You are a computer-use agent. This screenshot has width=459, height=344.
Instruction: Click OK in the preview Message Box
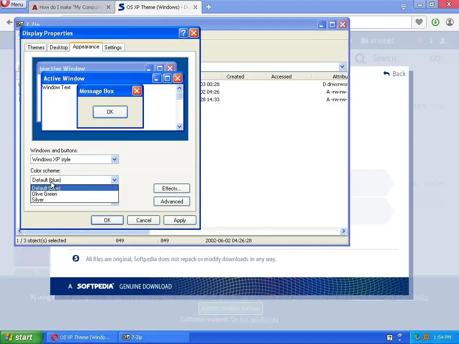coord(110,112)
